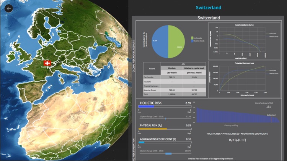
Task: Click GLOBAL RISK MODEL RESULTS vertical label
Action: [x=134, y=56]
